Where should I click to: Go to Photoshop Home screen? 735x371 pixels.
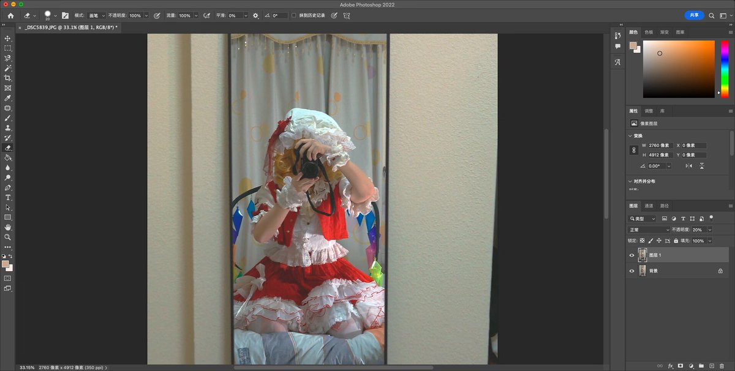click(10, 15)
